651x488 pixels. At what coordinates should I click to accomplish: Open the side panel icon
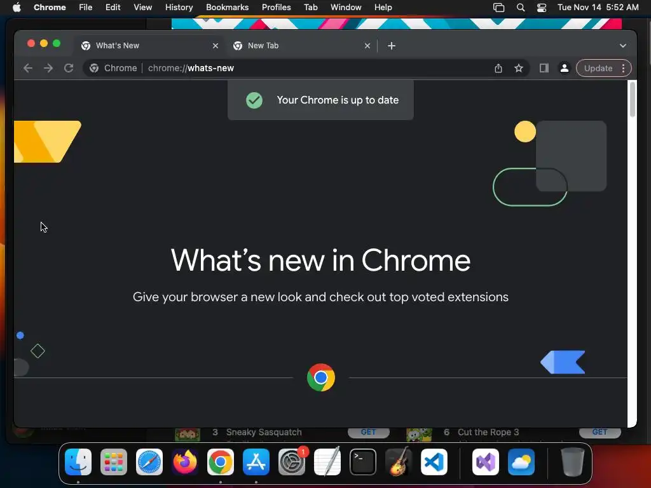click(x=544, y=68)
